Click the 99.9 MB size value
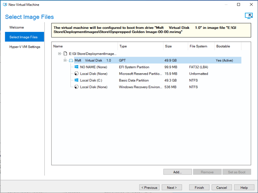 coord(171,67)
